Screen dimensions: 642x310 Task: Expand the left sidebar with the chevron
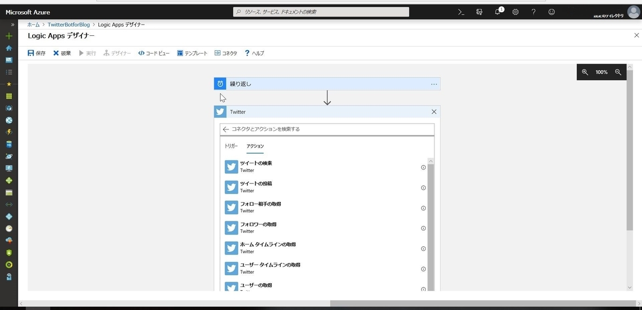[x=12, y=25]
